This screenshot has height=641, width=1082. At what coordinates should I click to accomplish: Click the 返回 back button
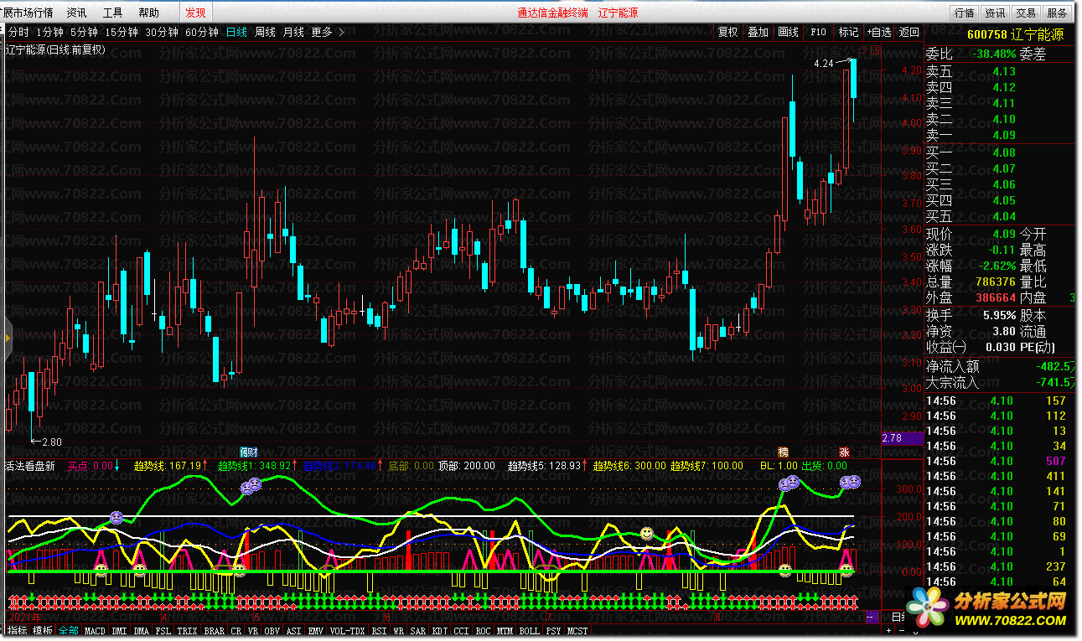point(909,33)
